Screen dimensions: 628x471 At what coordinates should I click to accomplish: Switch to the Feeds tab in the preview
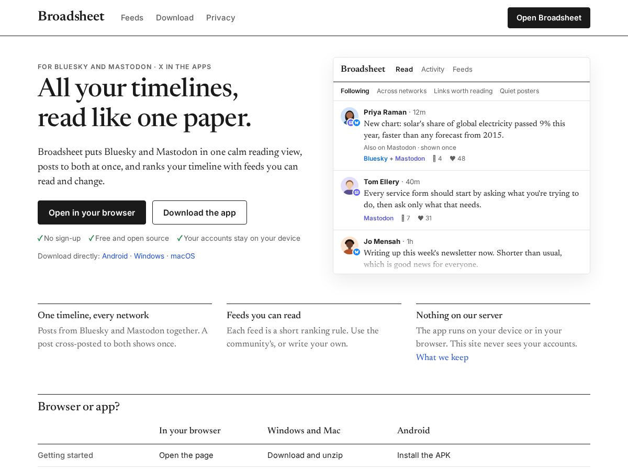[463, 69]
